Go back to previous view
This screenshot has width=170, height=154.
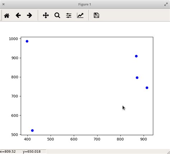[18, 15]
